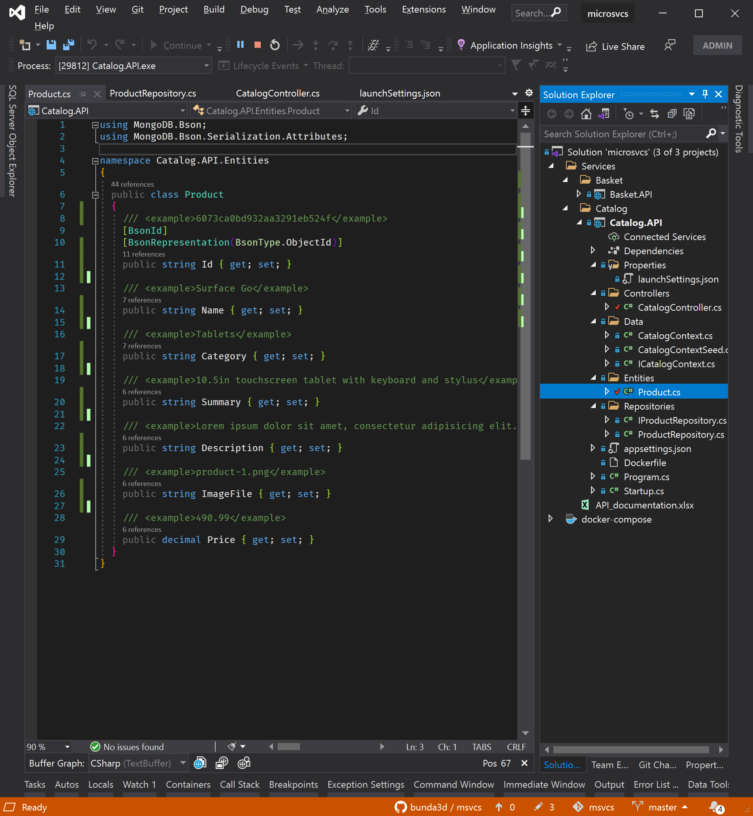Click unpushed commits up arrow indicator
This screenshot has height=816, width=753.
(x=504, y=807)
